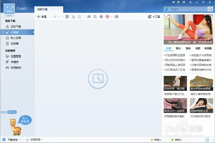Switch to the 猎奇 tab
Viewport: 215px width, 143px height.
pyautogui.click(x=188, y=48)
